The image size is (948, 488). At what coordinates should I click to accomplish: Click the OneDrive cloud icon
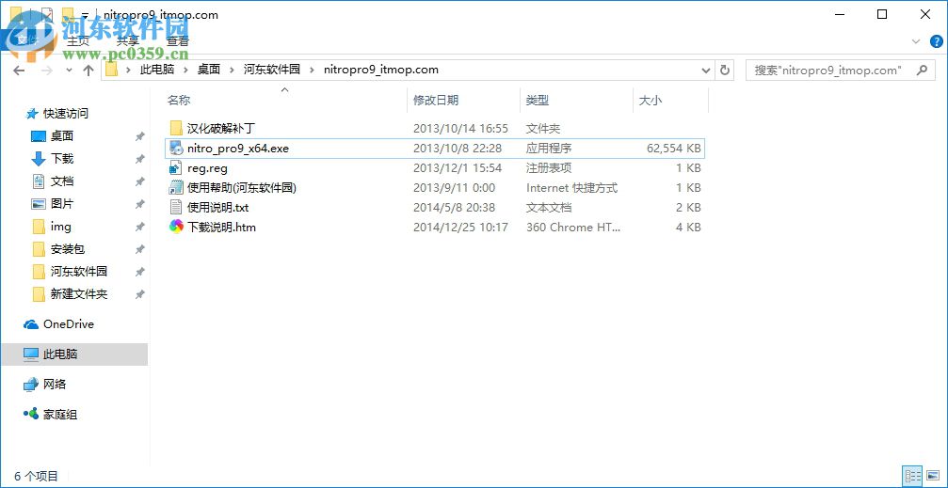[x=31, y=324]
